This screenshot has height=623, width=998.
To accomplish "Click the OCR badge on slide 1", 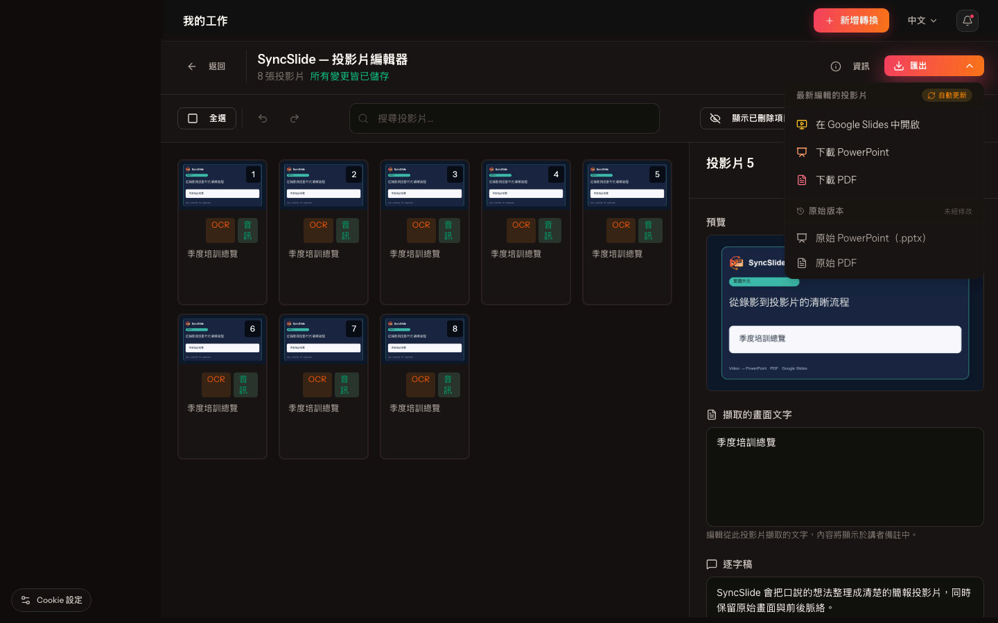I will click(220, 231).
